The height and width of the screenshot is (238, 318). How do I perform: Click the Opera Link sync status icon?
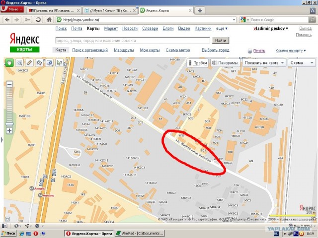coord(16,226)
